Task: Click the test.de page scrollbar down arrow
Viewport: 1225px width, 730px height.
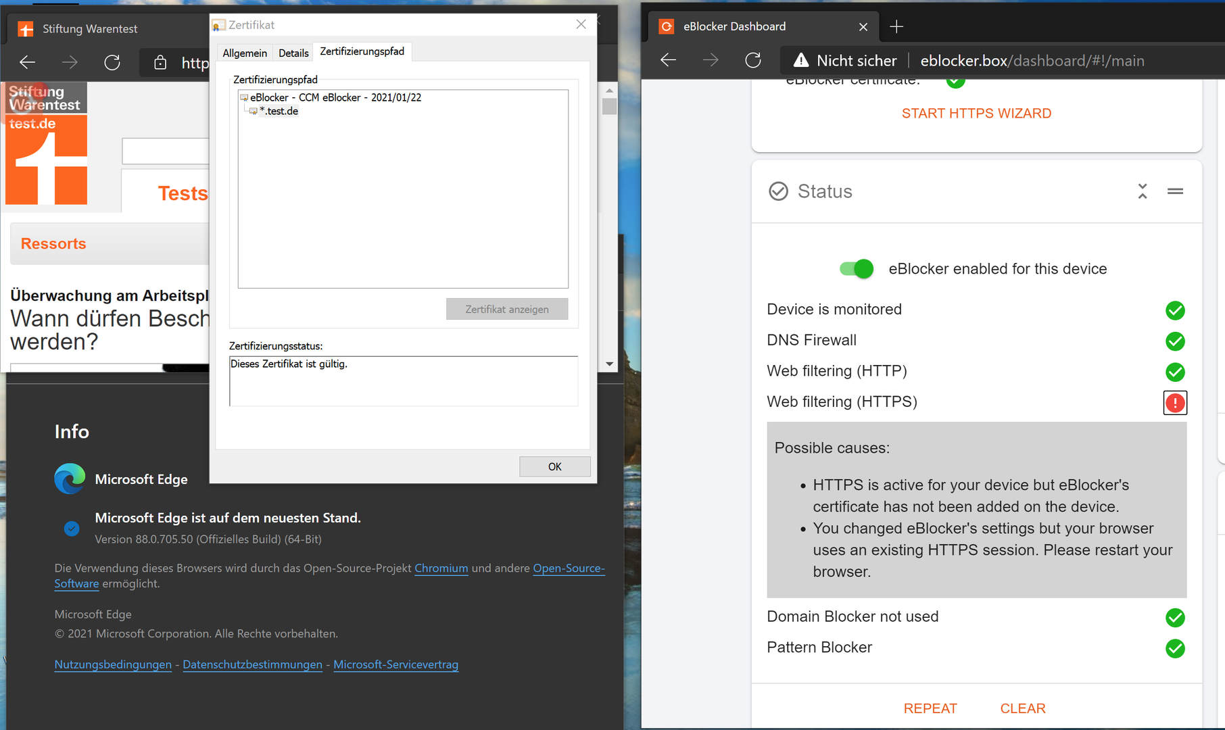Action: click(609, 364)
